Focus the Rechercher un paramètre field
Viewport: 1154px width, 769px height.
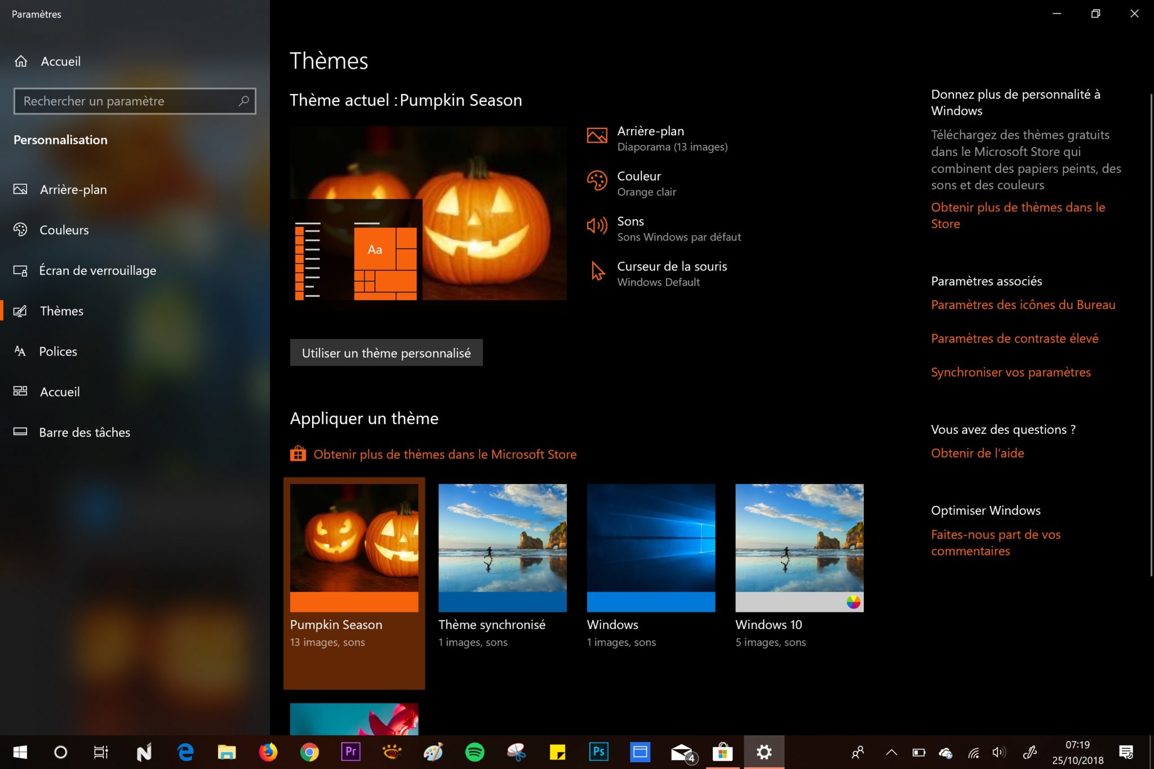pos(135,101)
